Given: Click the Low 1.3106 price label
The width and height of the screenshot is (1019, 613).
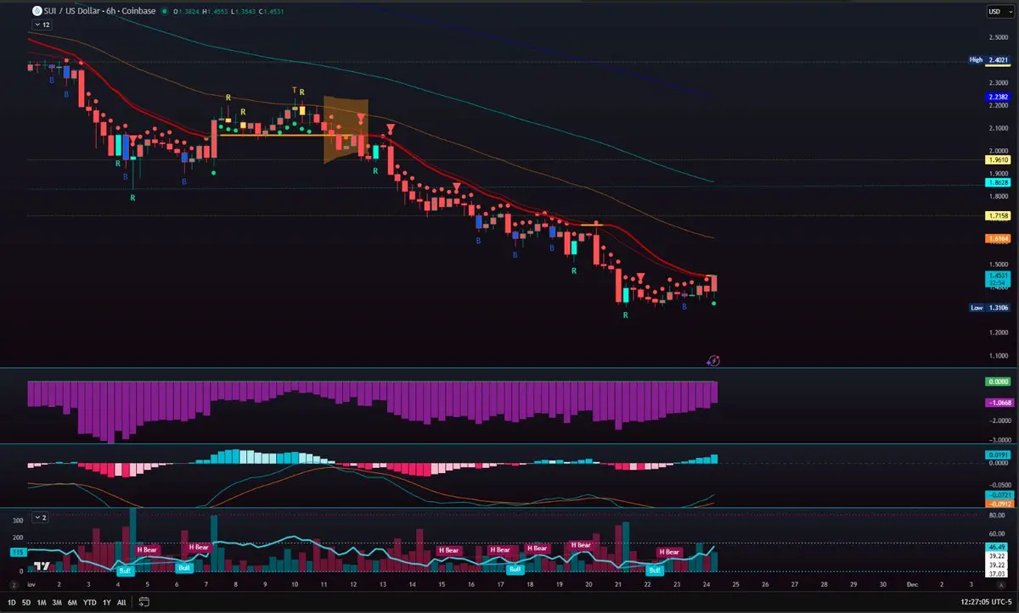Looking at the screenshot, I should click(x=989, y=308).
